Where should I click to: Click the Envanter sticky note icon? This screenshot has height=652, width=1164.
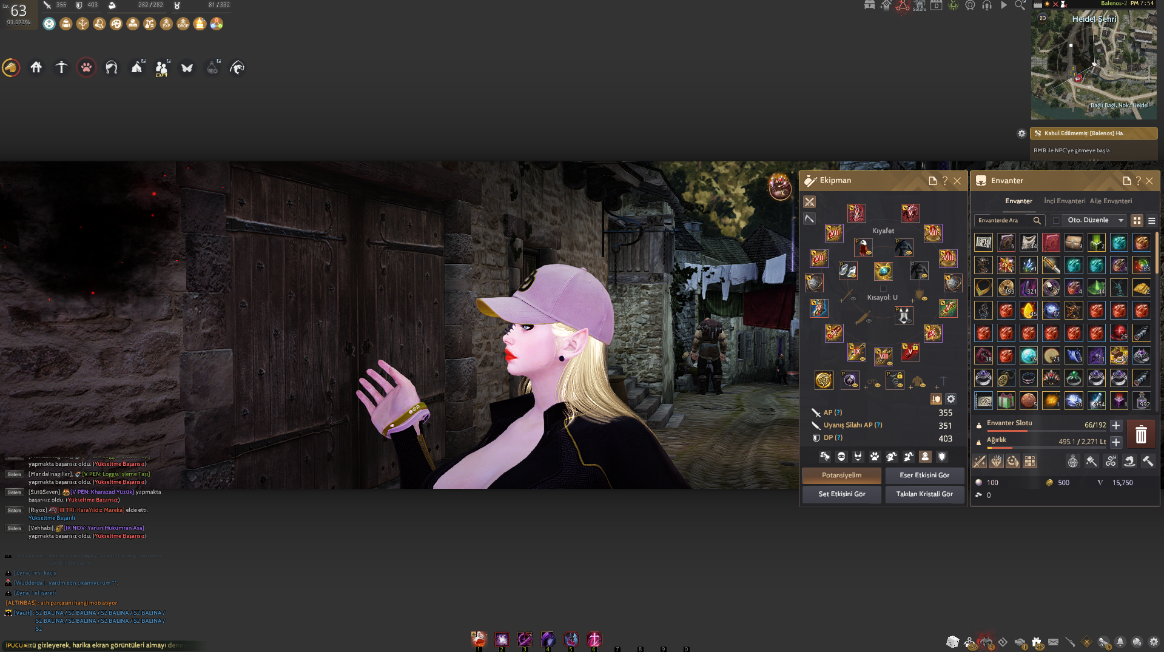[x=1126, y=181]
